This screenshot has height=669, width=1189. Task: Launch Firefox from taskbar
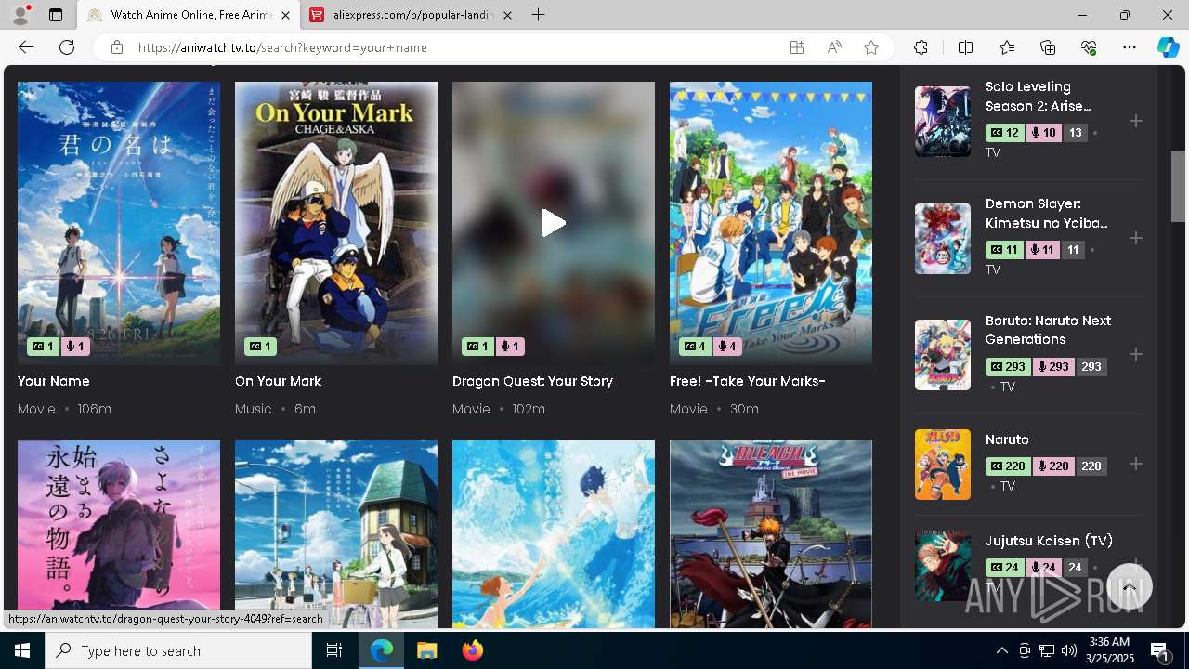[x=472, y=650]
